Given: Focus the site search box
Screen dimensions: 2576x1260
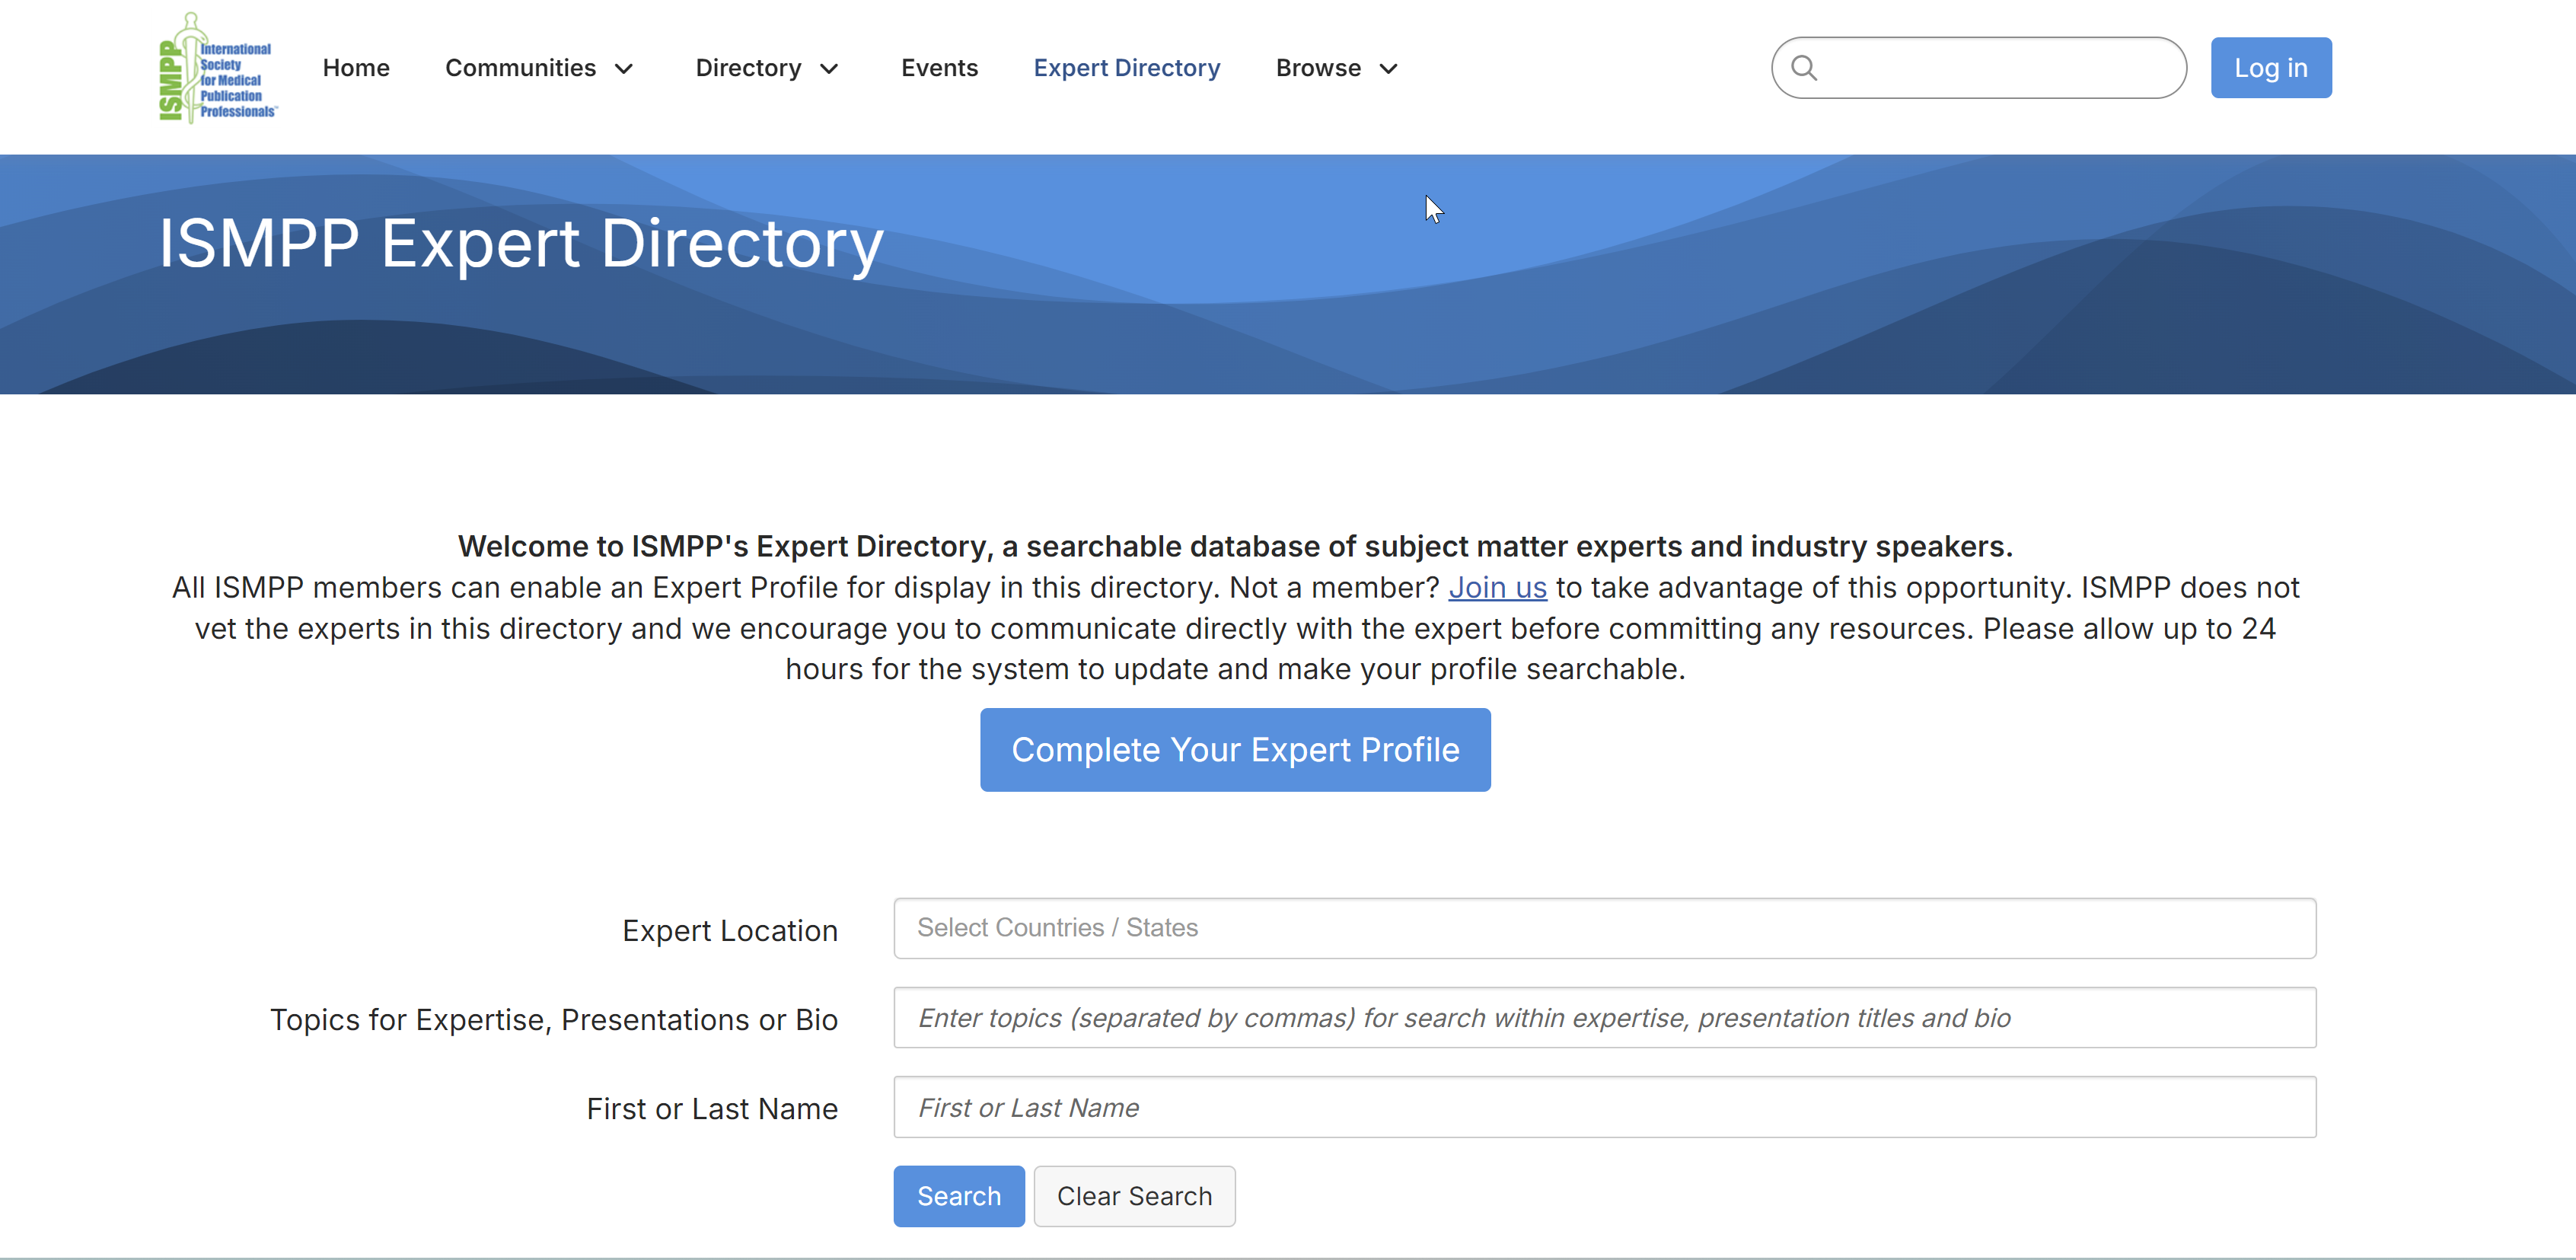Looking at the screenshot, I should (x=1978, y=68).
